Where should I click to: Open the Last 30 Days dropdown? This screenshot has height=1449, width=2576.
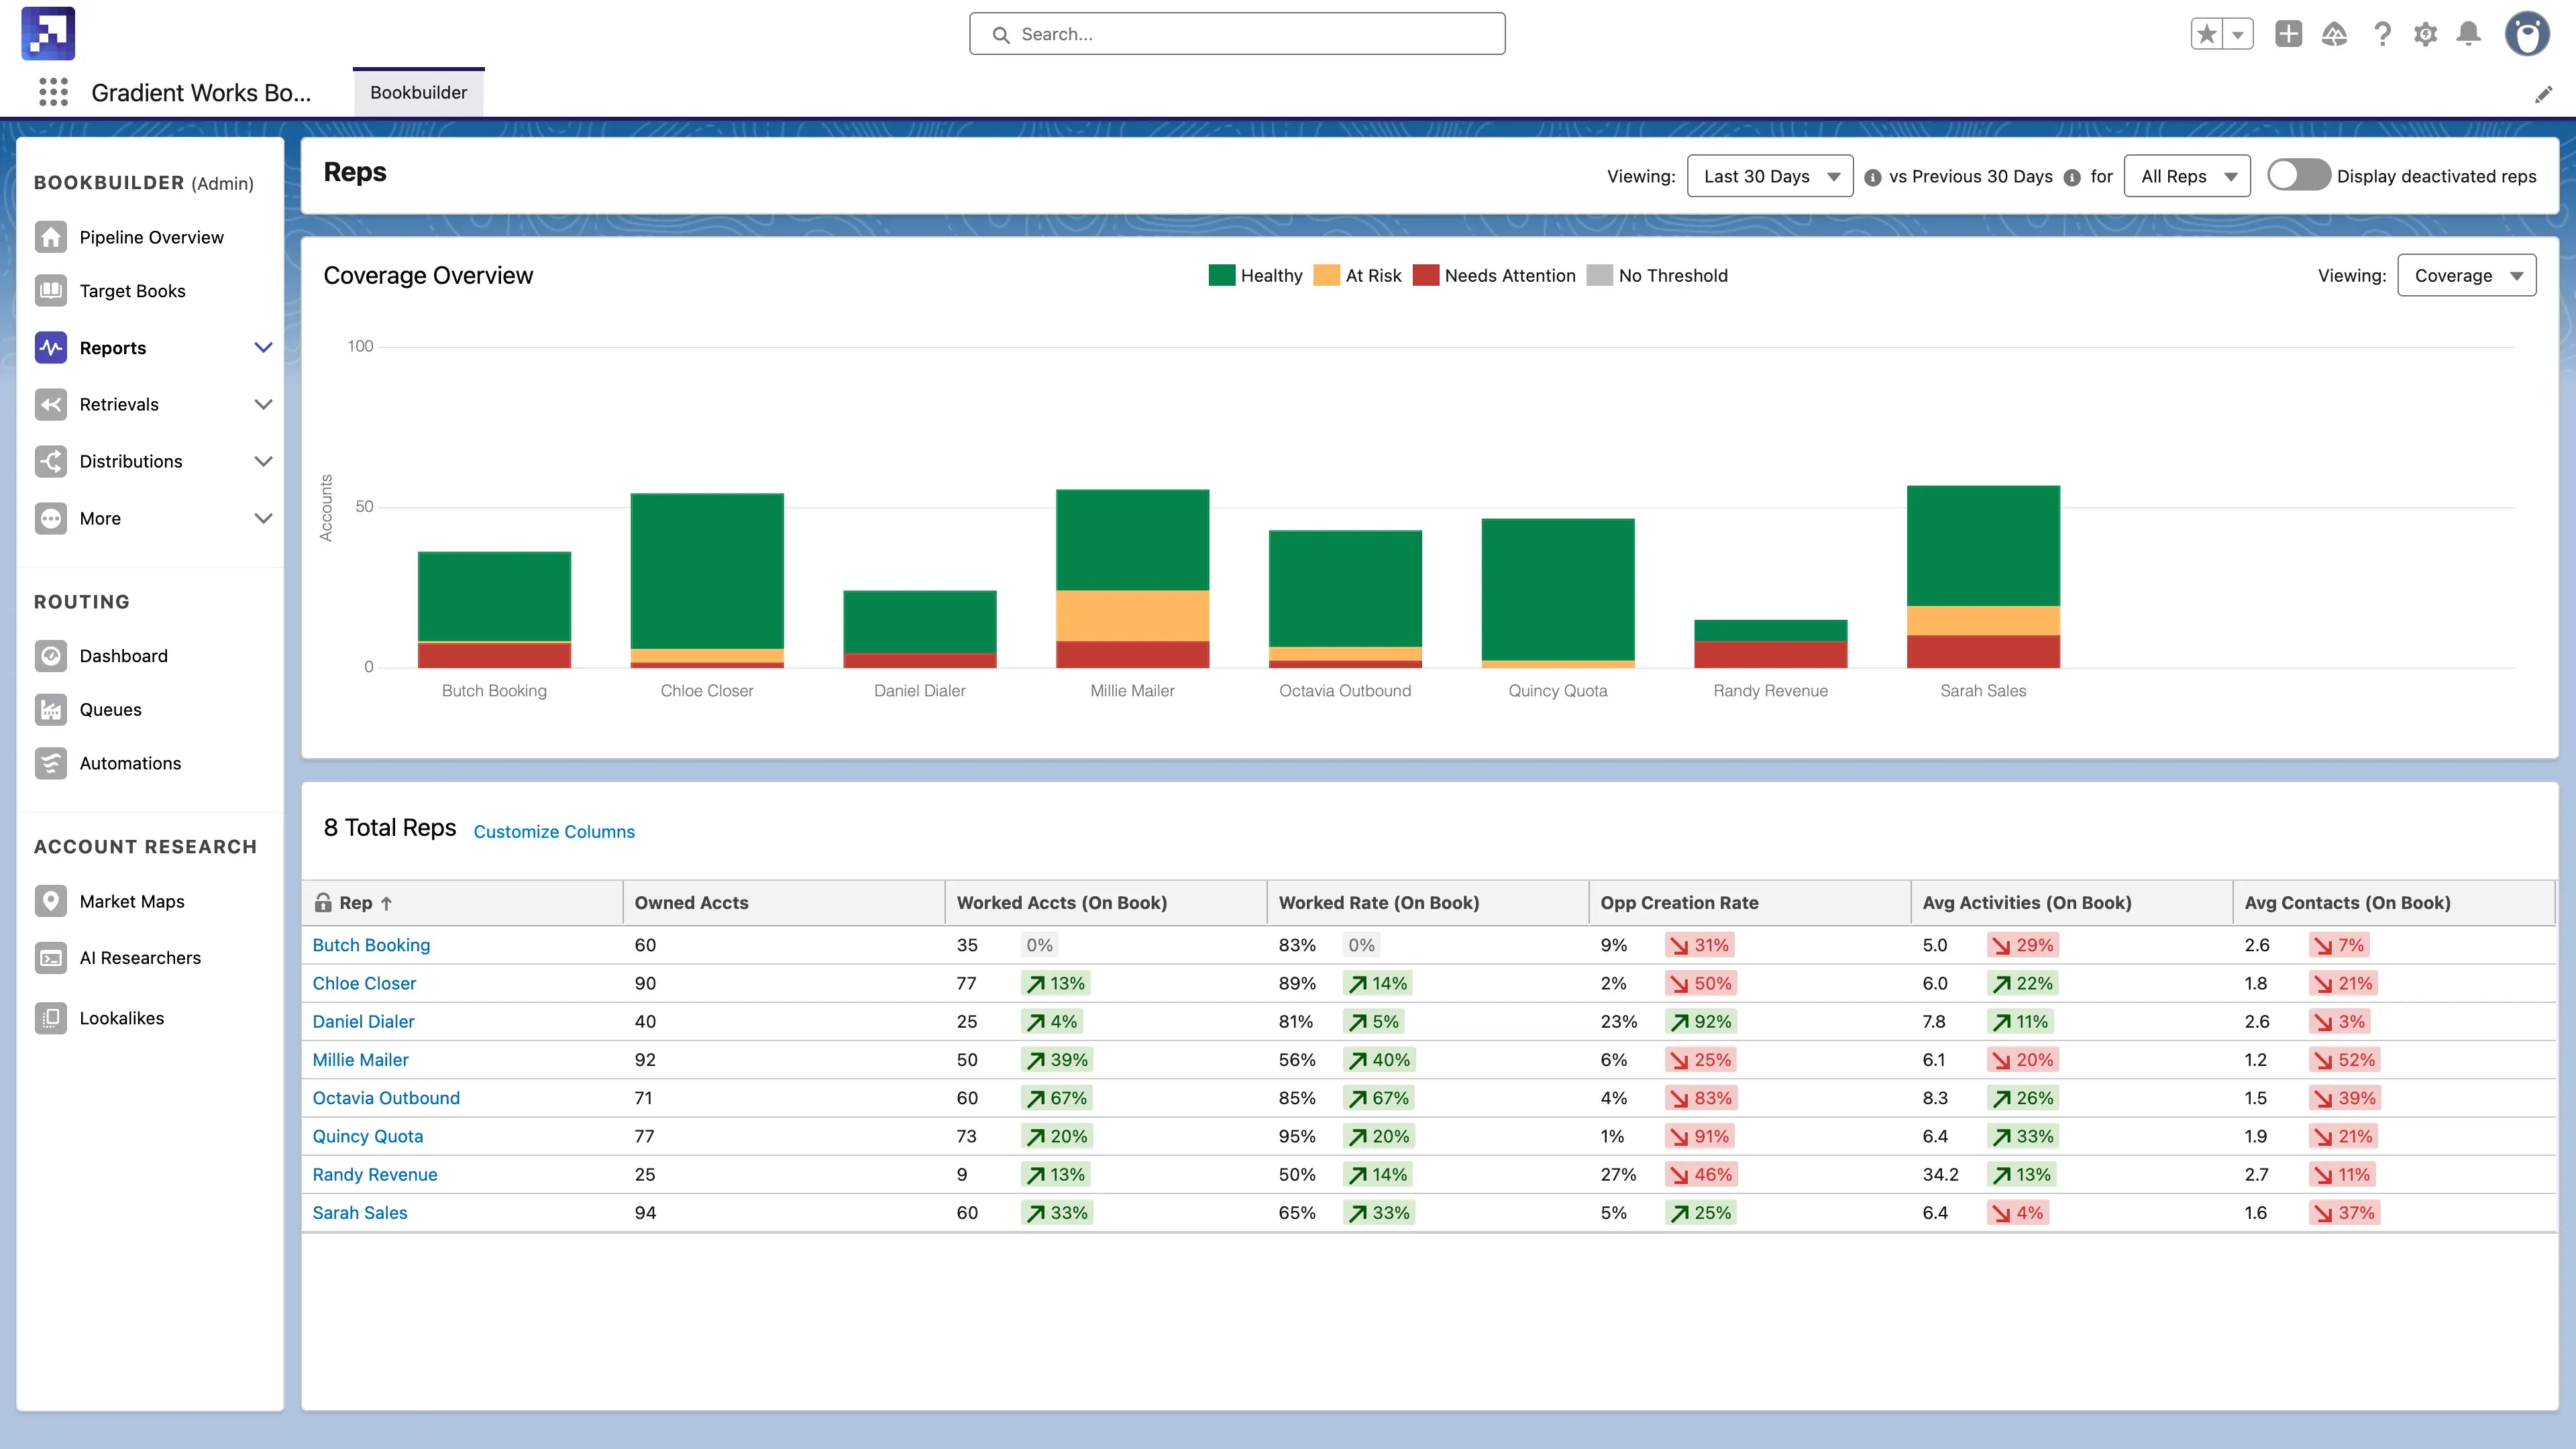(x=1769, y=176)
